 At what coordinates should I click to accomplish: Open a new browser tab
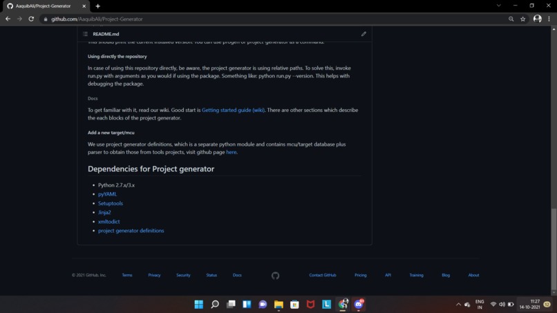click(97, 6)
